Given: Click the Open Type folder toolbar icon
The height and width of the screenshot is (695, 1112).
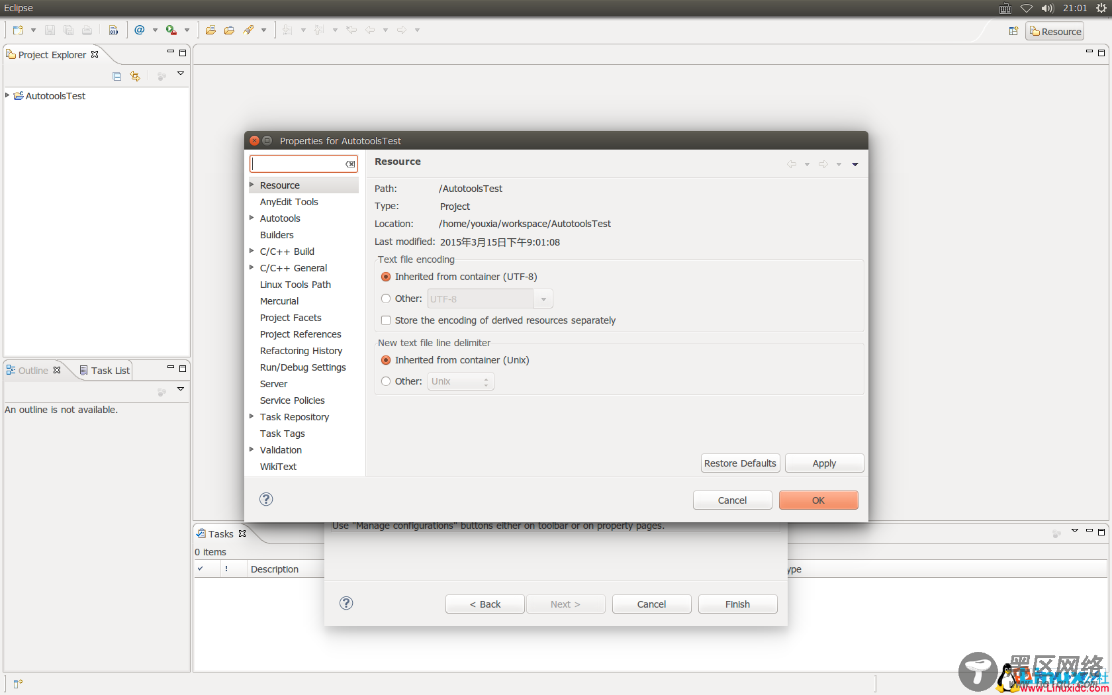Looking at the screenshot, I should (210, 30).
